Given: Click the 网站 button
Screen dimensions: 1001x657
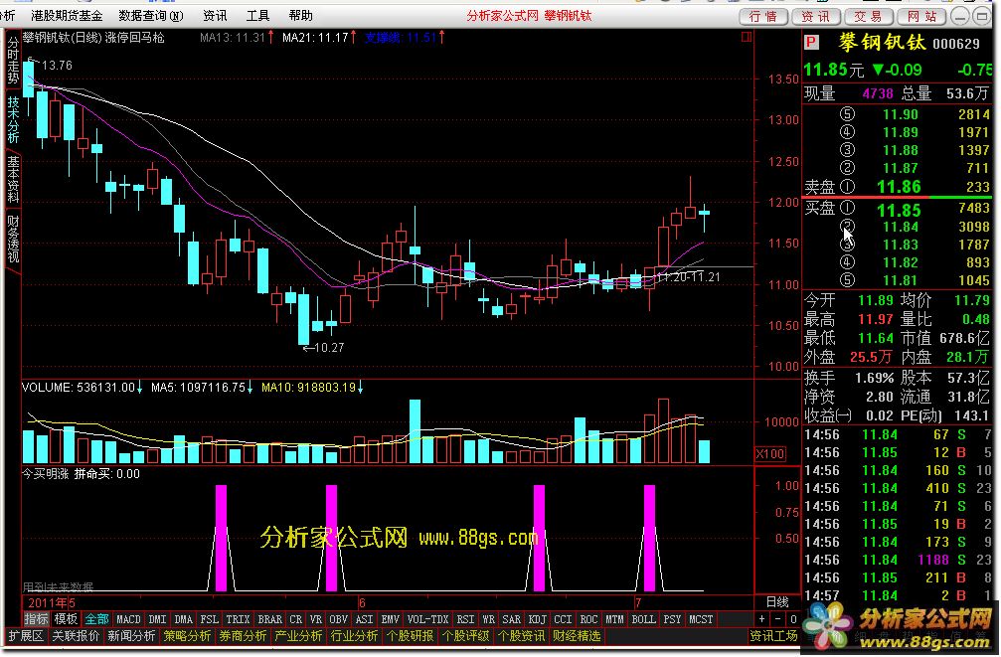Looking at the screenshot, I should click(x=921, y=16).
